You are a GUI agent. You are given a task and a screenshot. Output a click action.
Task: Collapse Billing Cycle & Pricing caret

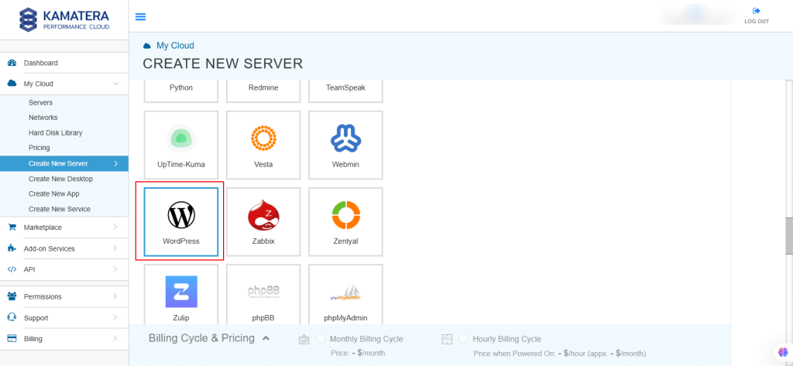[x=266, y=338]
